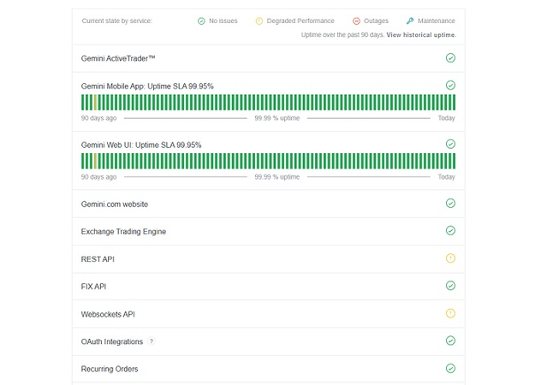547x385 pixels.
Task: Click the REST API degraded performance icon
Action: coord(450,258)
